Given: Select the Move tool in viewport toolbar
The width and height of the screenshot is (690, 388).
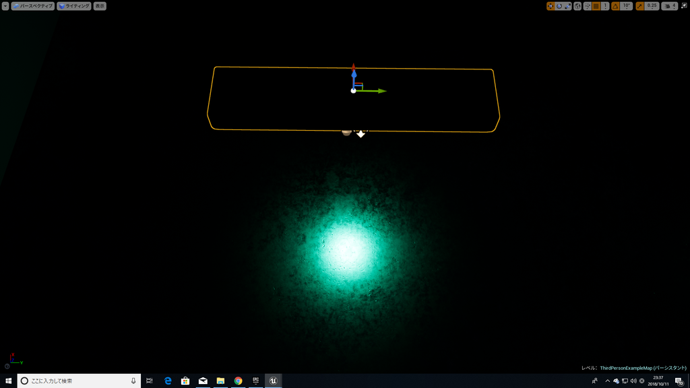Looking at the screenshot, I should (551, 5).
